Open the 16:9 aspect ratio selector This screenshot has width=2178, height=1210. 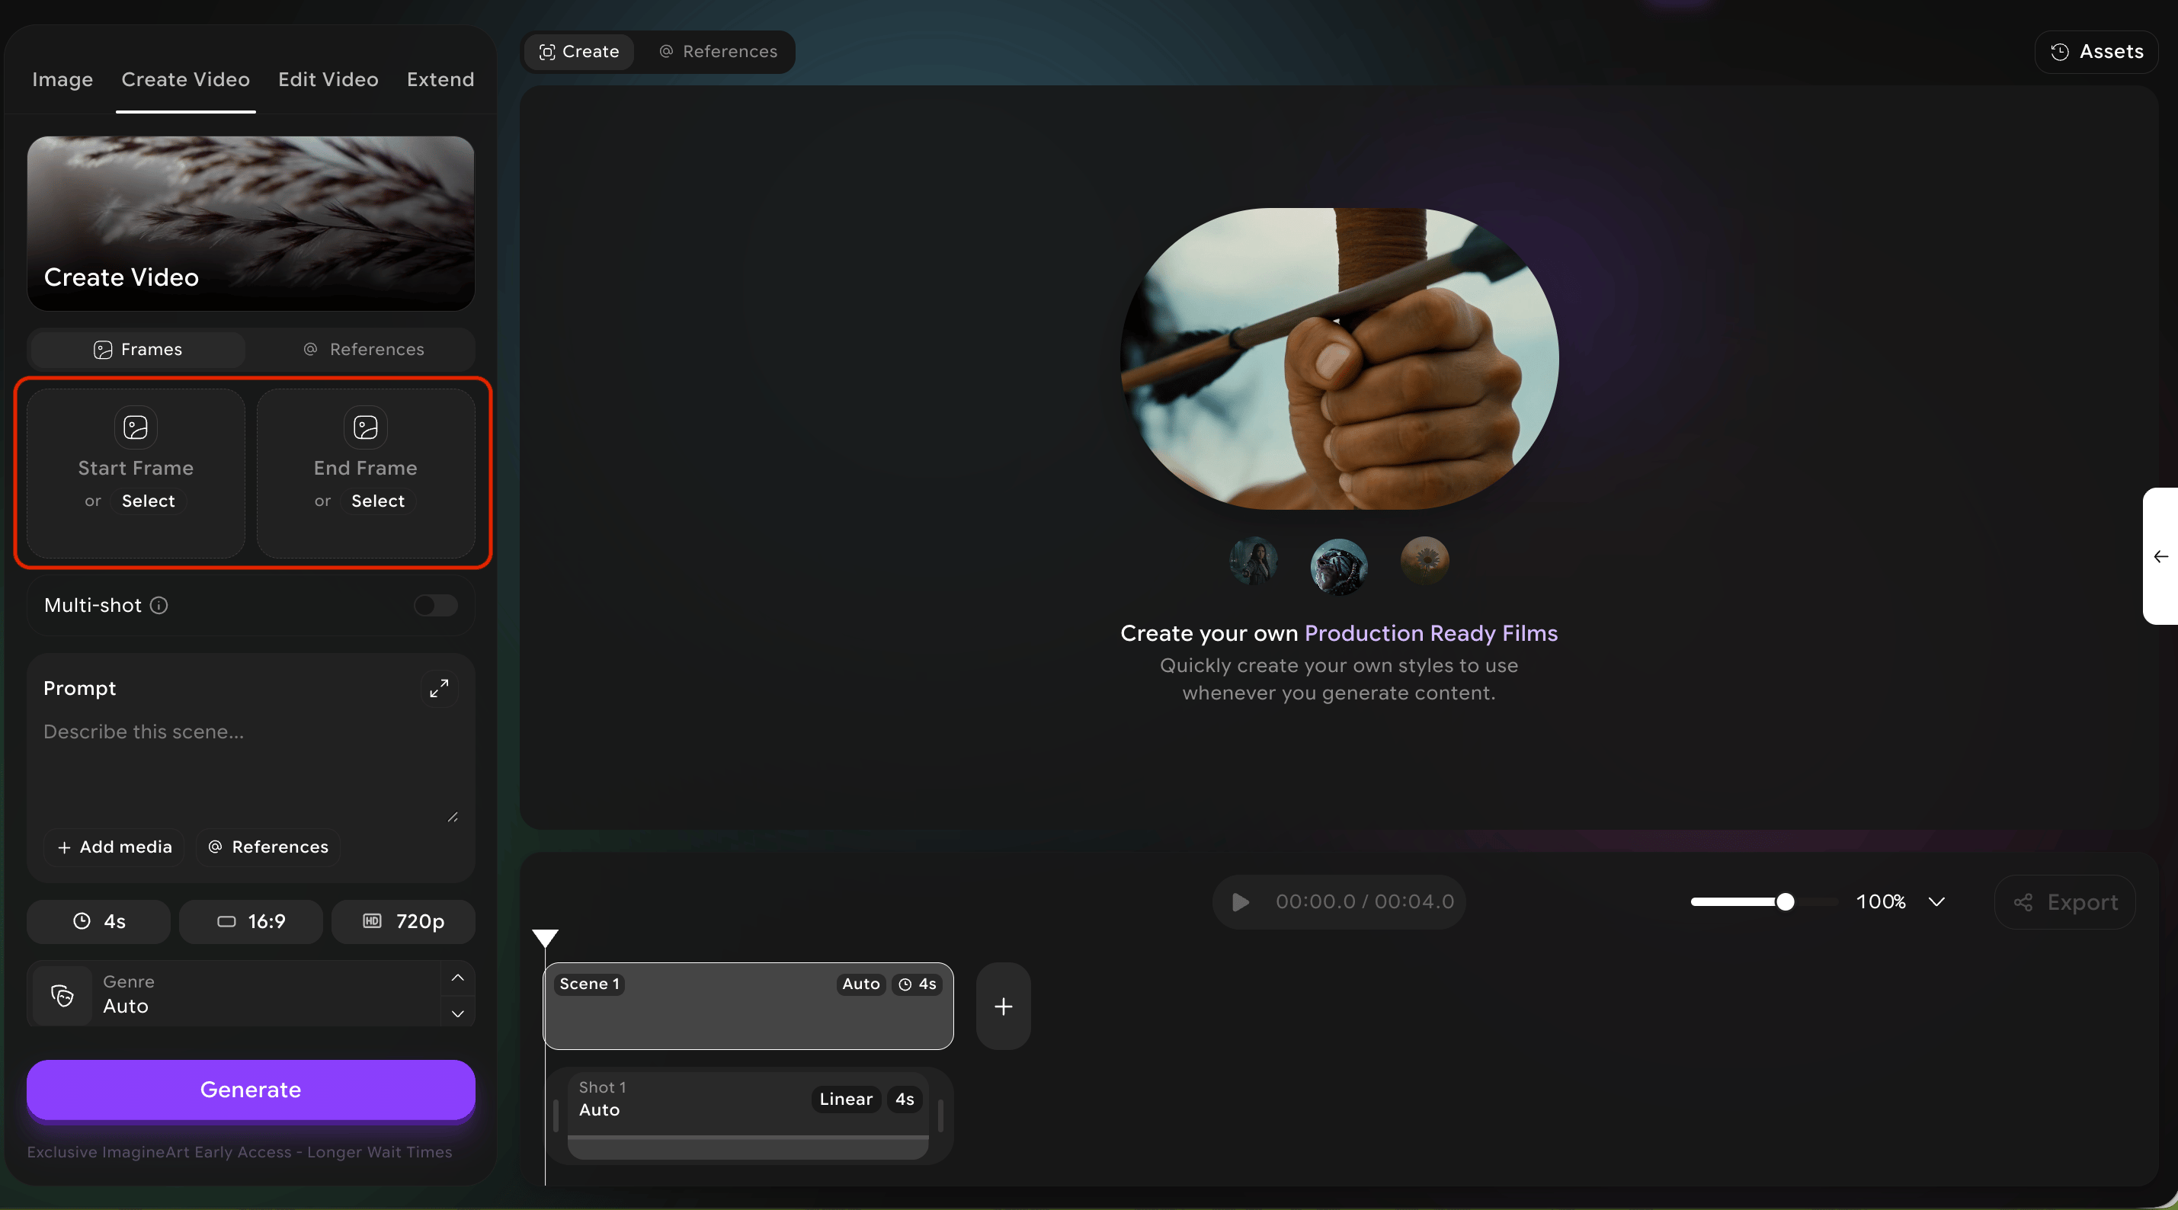coord(251,922)
